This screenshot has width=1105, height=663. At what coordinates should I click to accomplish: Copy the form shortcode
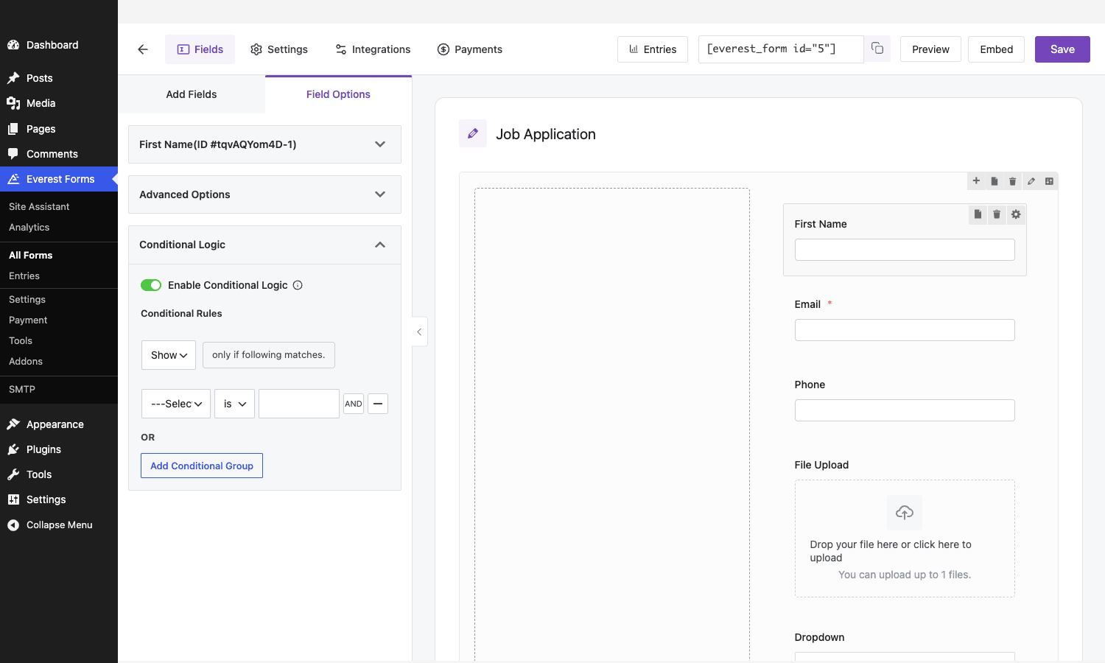(877, 49)
